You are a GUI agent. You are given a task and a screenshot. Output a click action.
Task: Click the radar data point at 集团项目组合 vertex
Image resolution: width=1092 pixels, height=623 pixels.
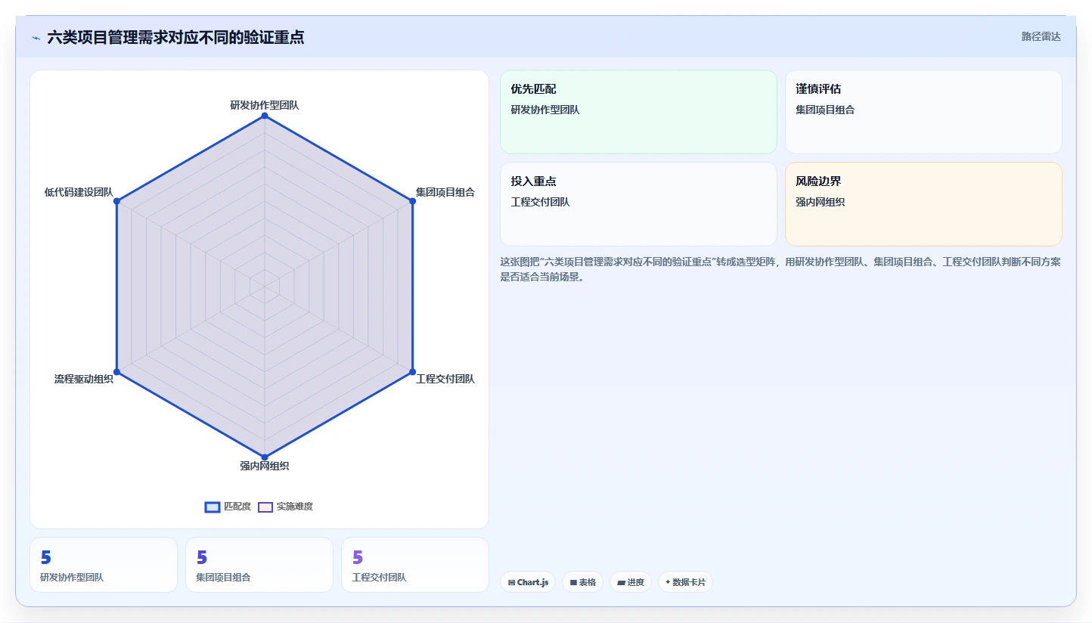412,201
